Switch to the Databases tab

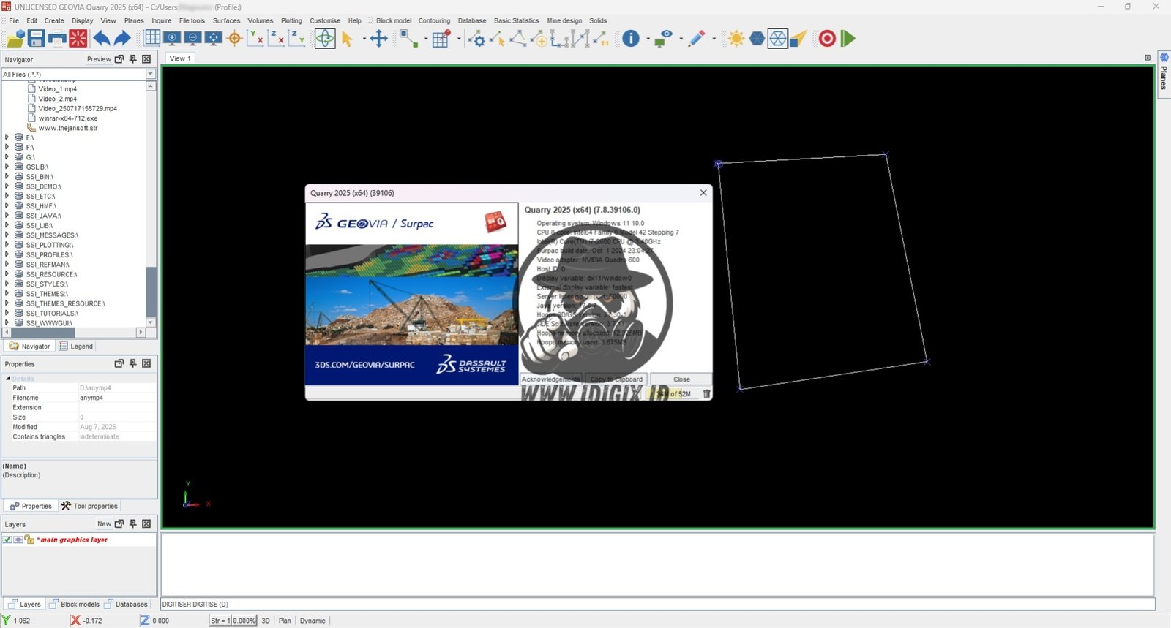click(126, 605)
